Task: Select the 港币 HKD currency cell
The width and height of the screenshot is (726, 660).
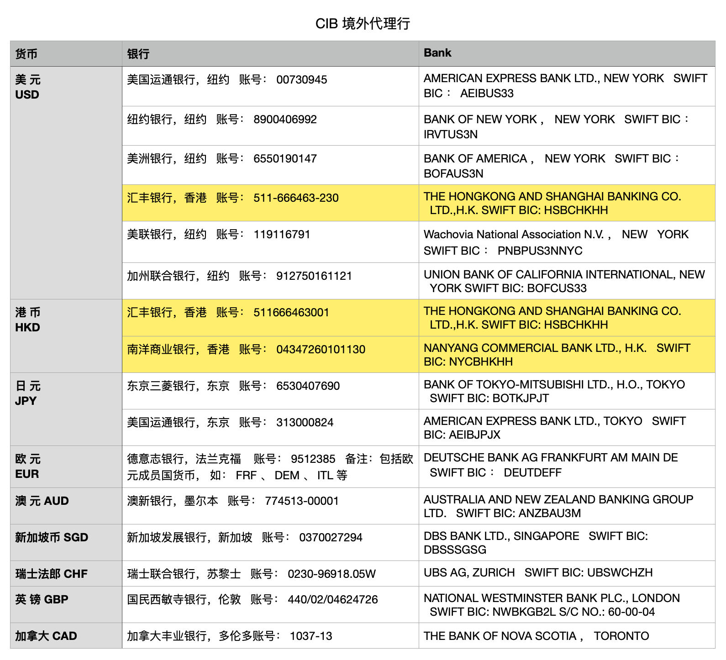Action: click(x=66, y=336)
